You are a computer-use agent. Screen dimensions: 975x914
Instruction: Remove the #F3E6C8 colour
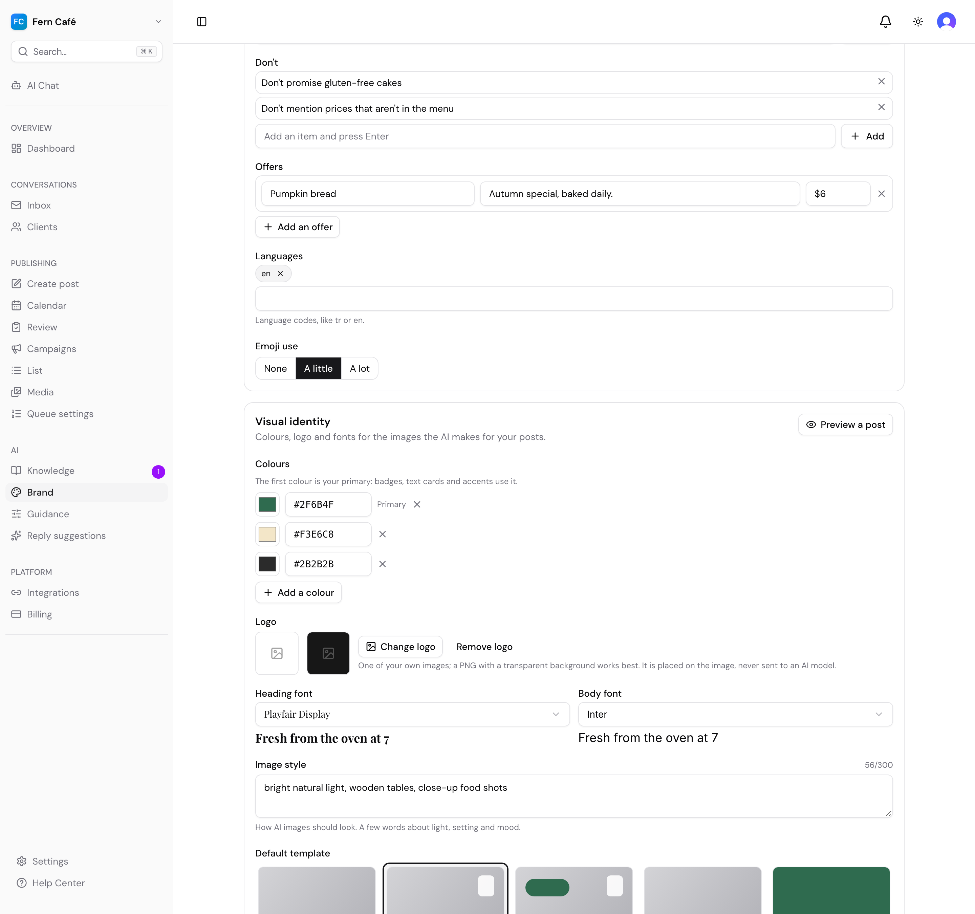tap(383, 534)
